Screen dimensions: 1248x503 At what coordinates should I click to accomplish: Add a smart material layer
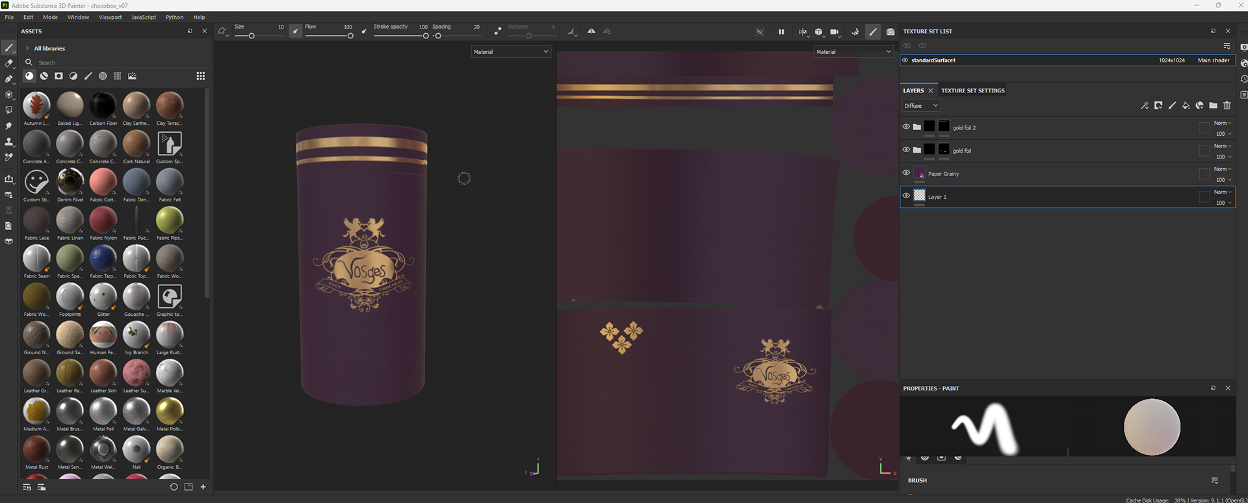point(1199,105)
